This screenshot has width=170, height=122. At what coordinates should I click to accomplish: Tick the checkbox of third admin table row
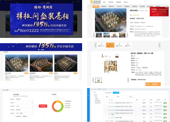(107, 110)
